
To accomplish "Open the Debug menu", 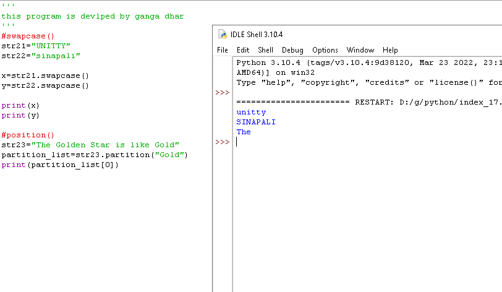I will point(292,50).
